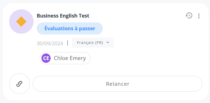Change the test language from Français (FR)
This screenshot has width=210, height=103.
point(93,42)
